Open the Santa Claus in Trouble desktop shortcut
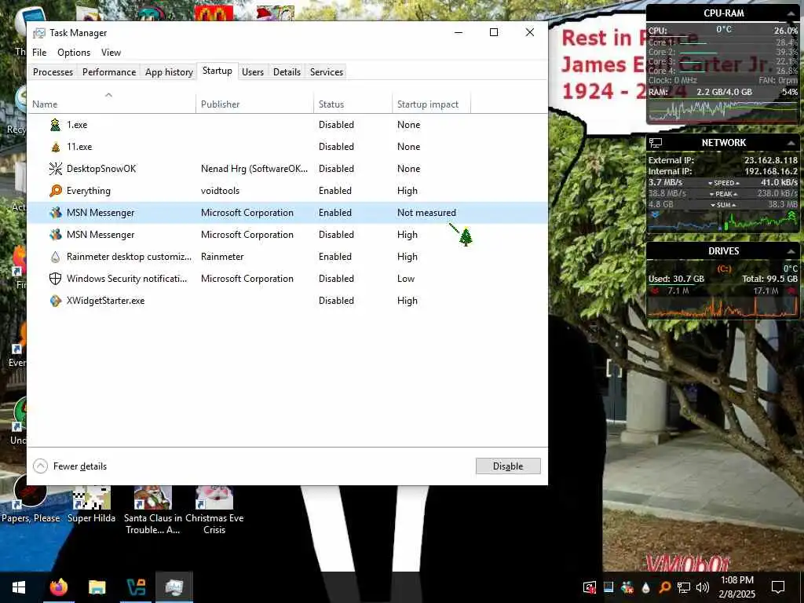The width and height of the screenshot is (804, 603). (153, 510)
